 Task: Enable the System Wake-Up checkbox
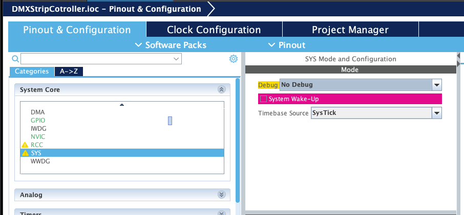pyautogui.click(x=263, y=99)
